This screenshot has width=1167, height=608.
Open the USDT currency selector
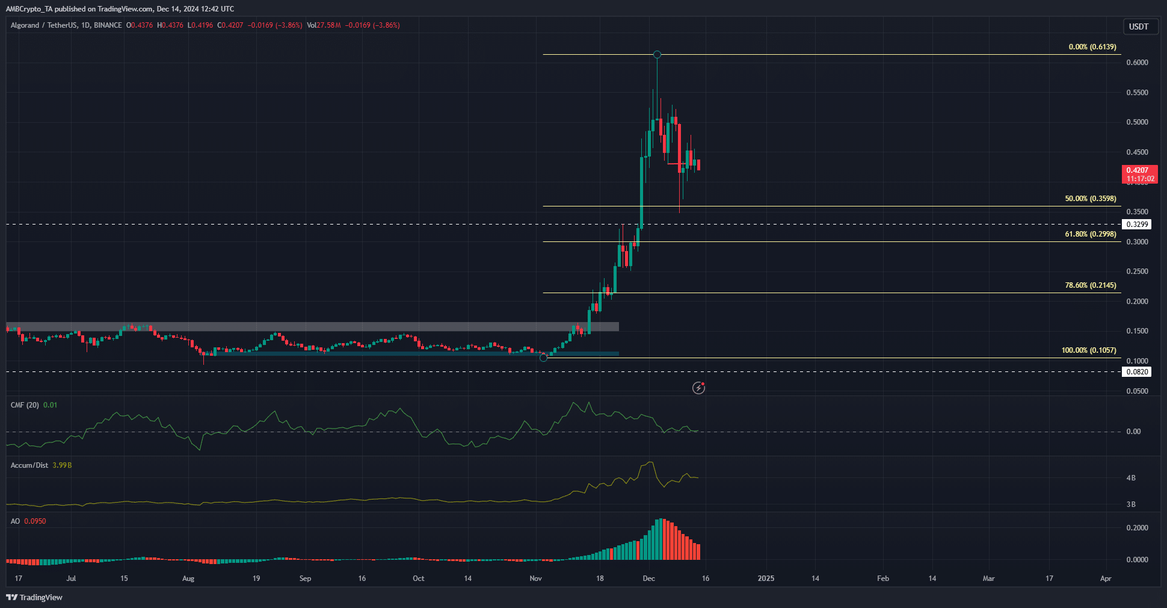pyautogui.click(x=1139, y=26)
